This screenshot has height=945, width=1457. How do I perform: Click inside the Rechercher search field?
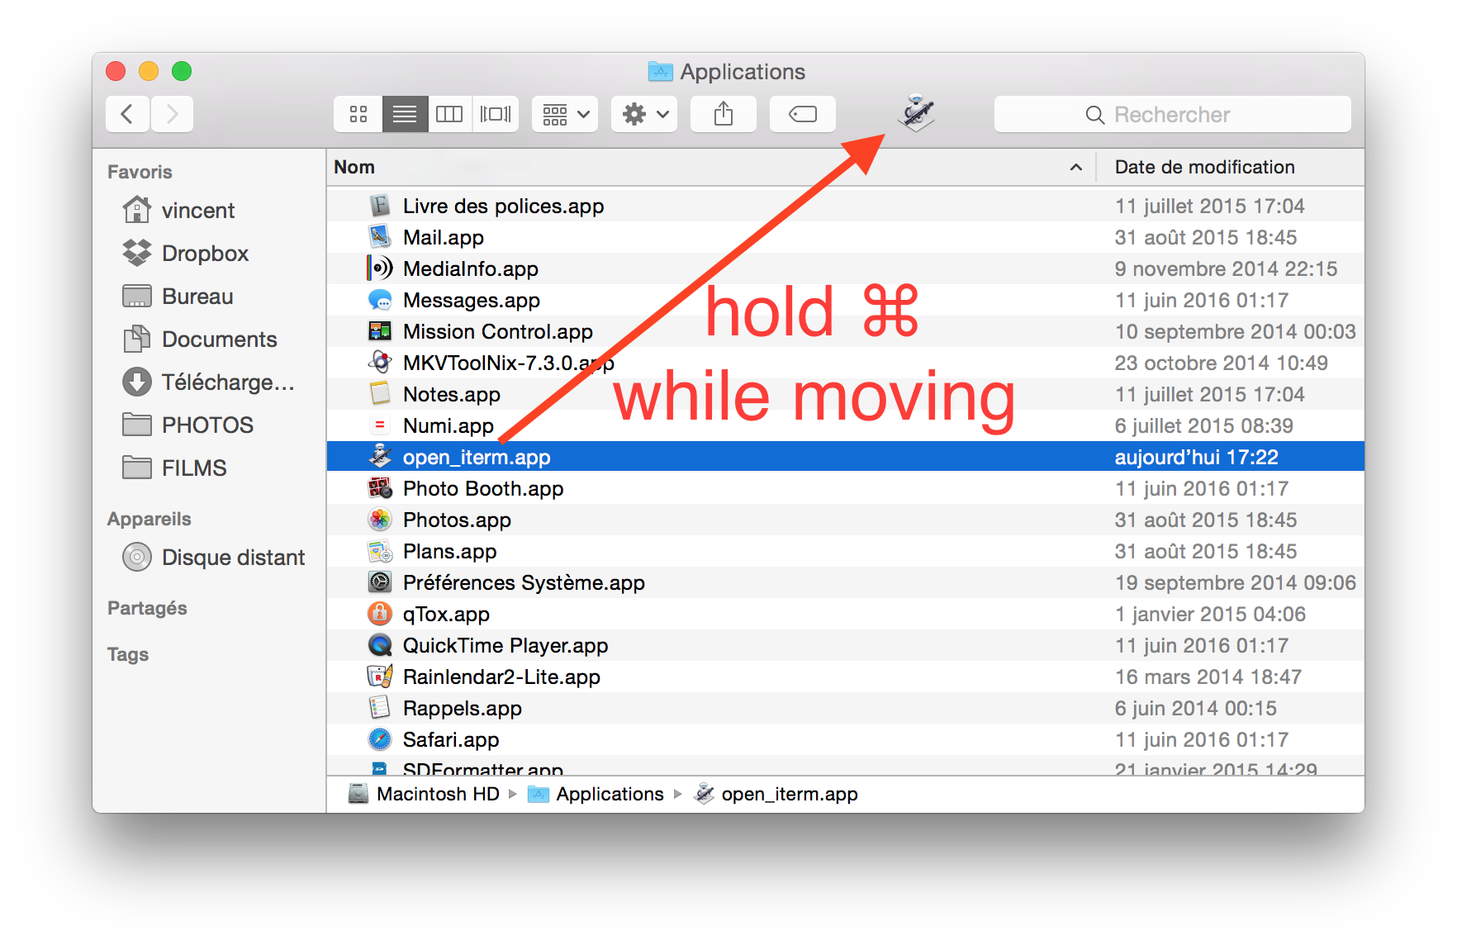click(x=1173, y=114)
